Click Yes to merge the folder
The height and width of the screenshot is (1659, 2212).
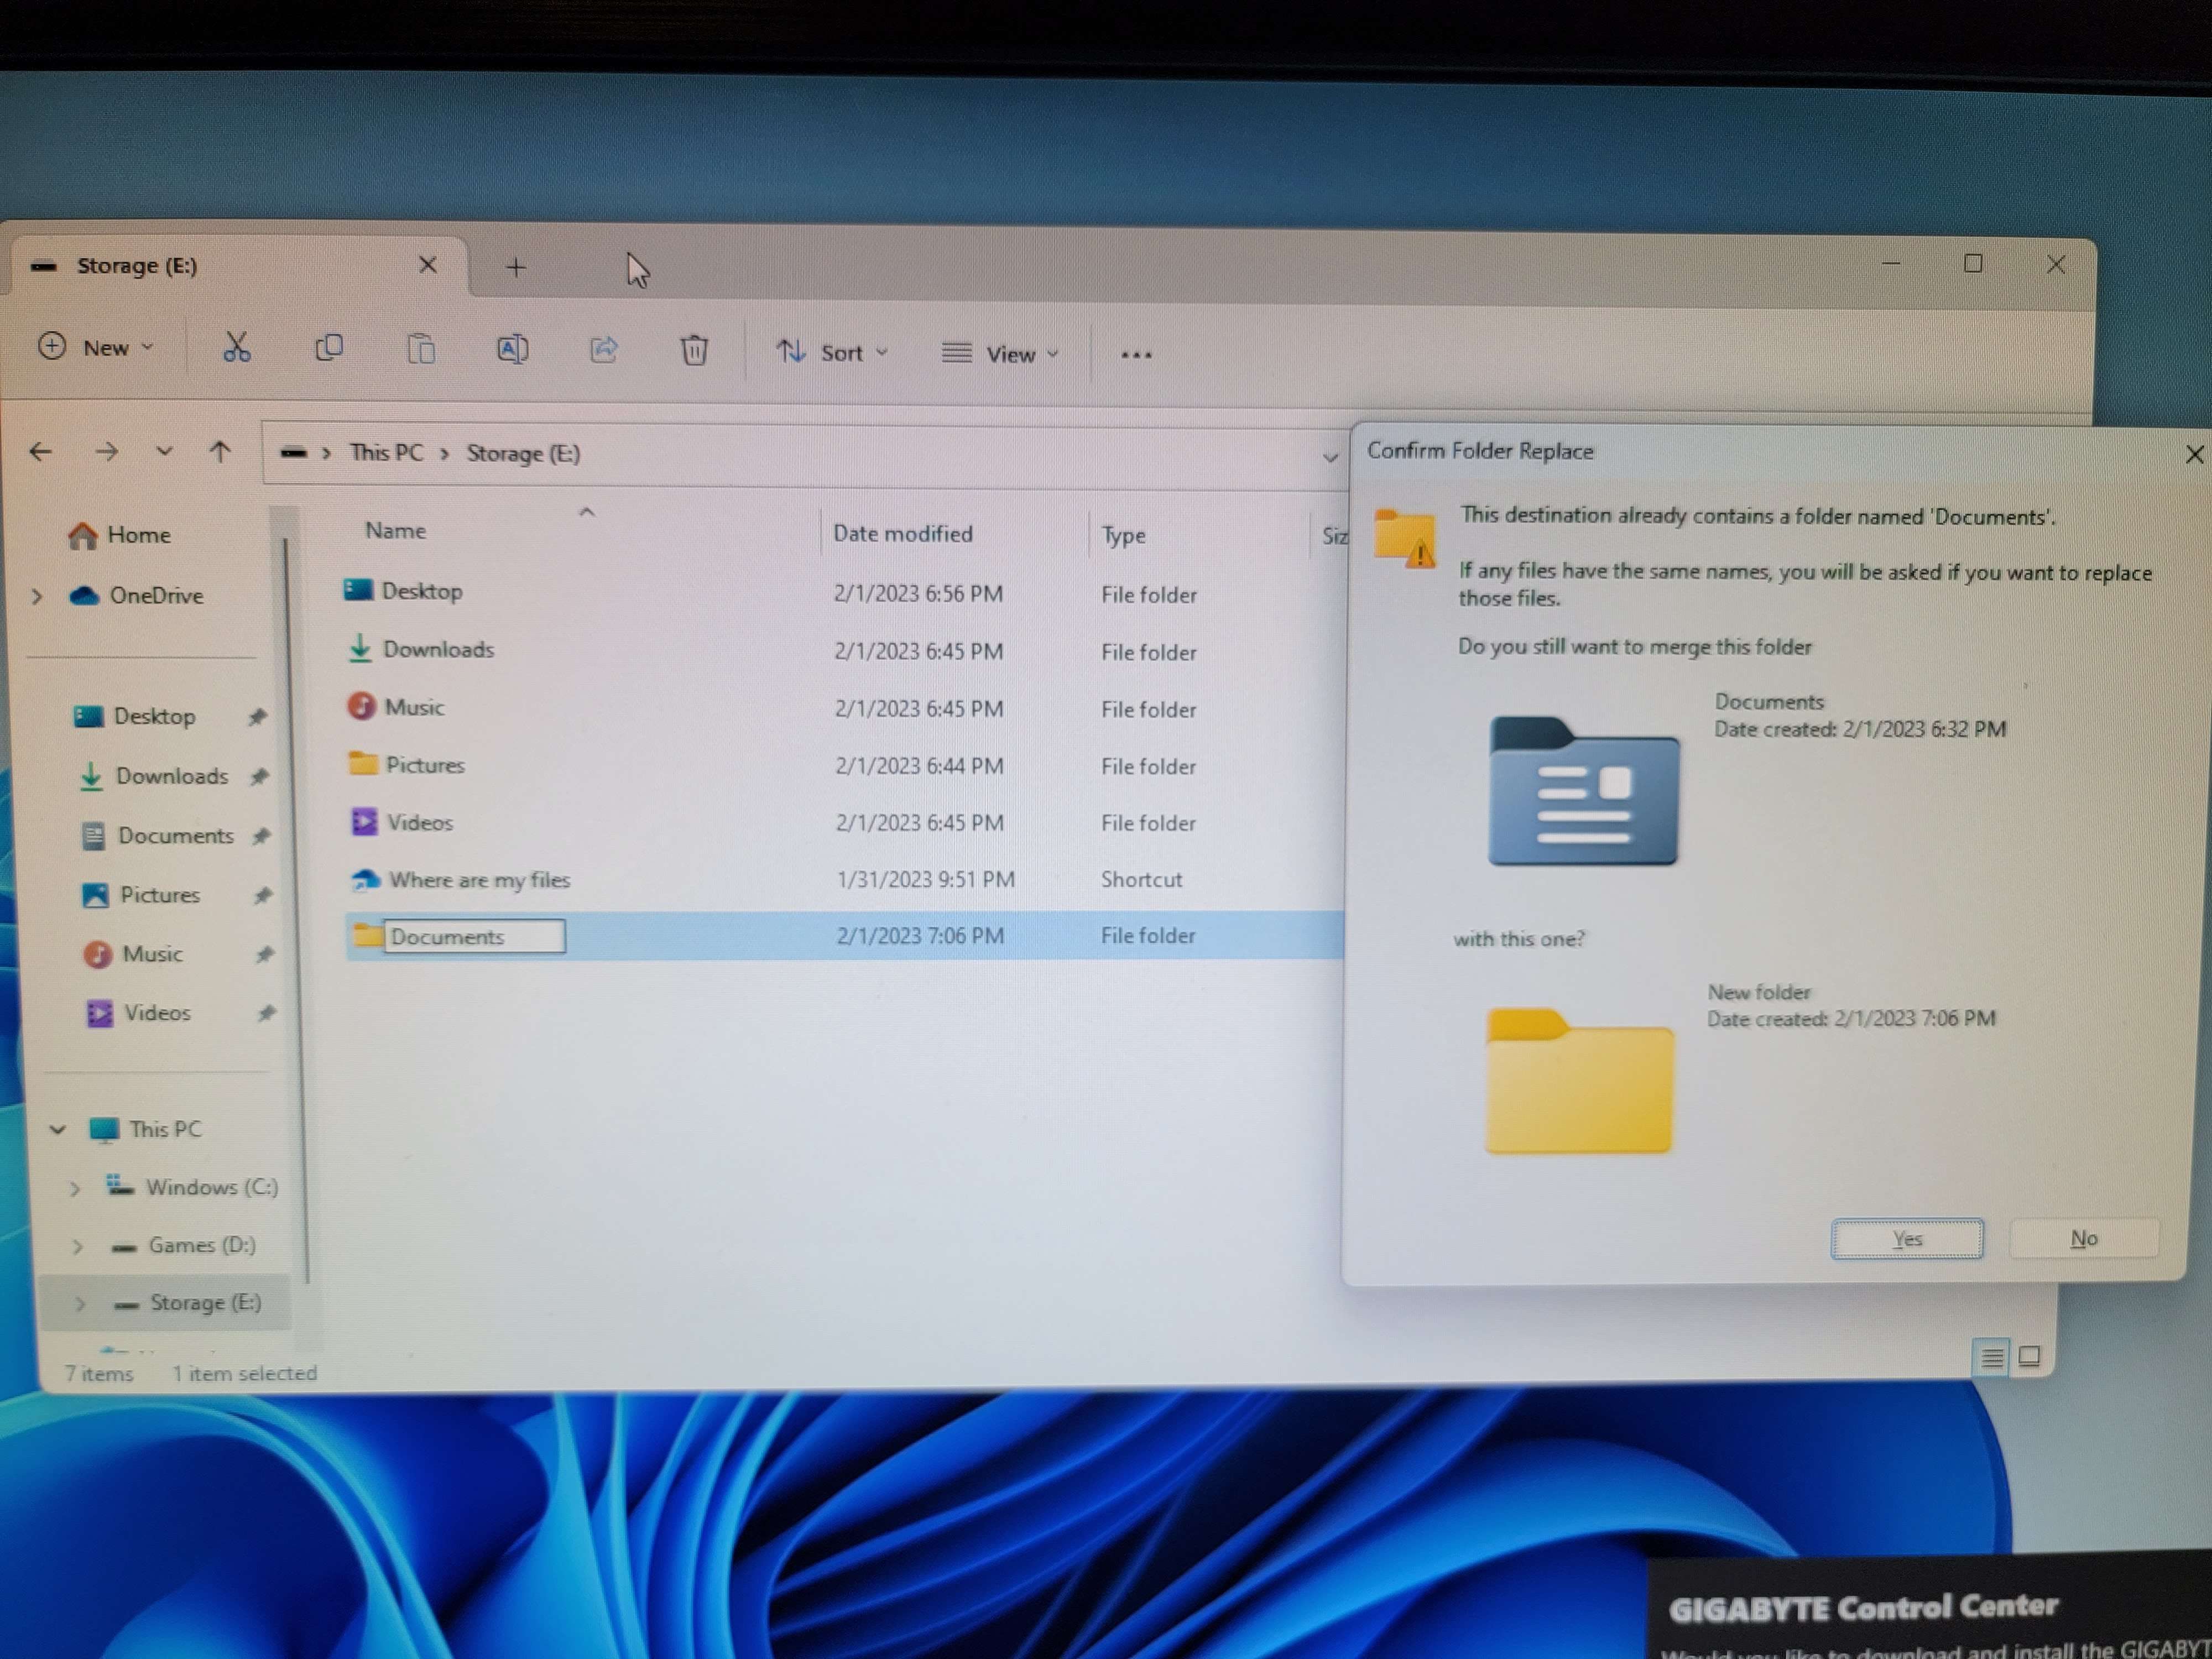(1906, 1238)
